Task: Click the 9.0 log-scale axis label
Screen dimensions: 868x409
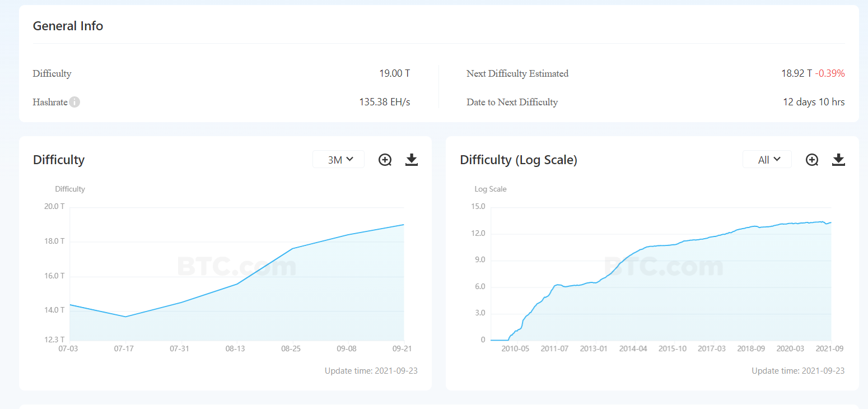Action: coord(480,260)
